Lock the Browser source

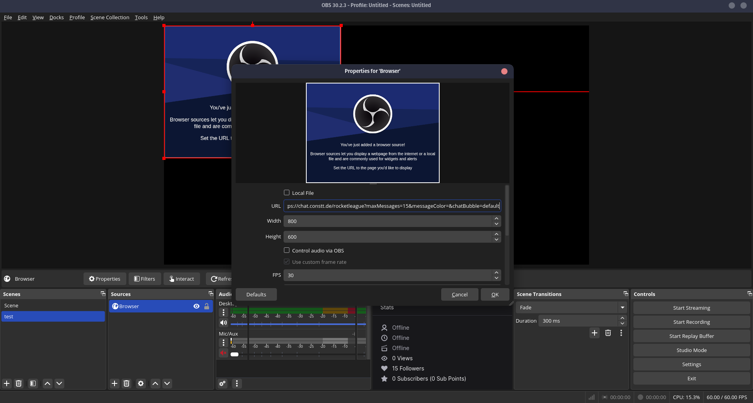pyautogui.click(x=207, y=306)
